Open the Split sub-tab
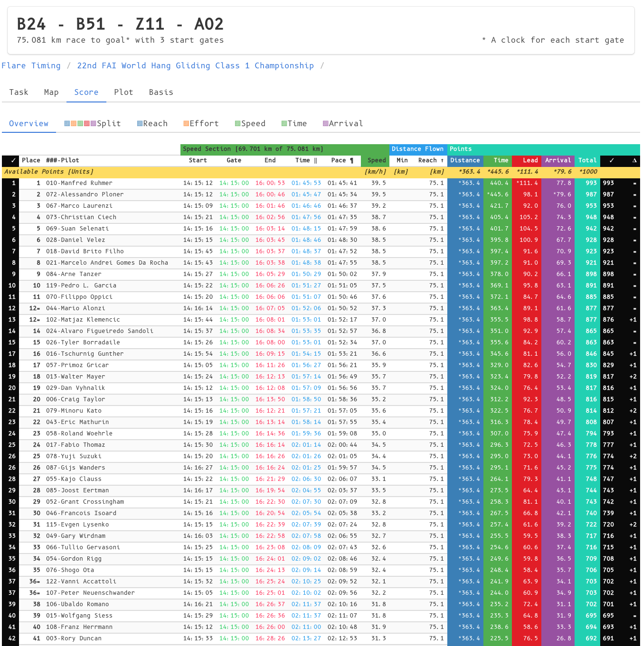Image resolution: width=642 pixels, height=646 pixels. tap(92, 123)
